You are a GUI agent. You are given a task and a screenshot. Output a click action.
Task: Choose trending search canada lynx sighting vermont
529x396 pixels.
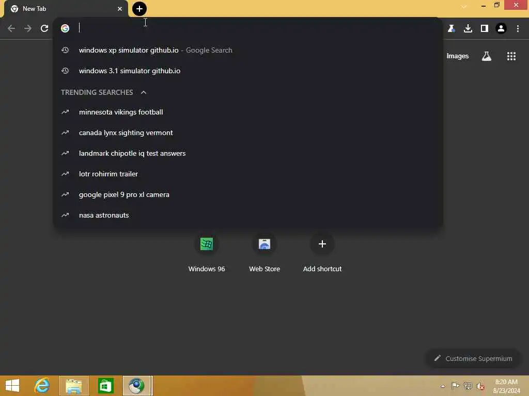tap(248, 133)
